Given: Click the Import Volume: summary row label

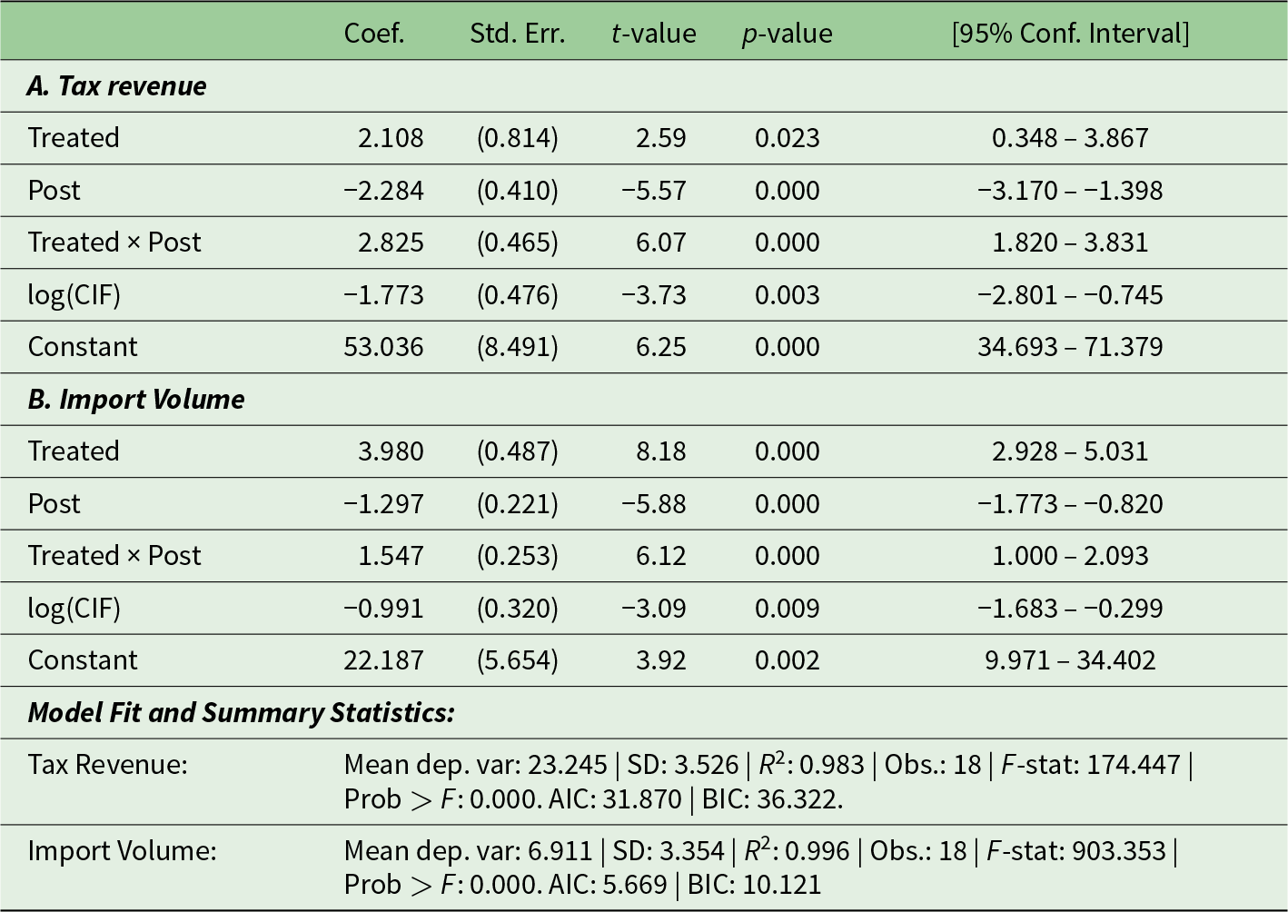Looking at the screenshot, I should click(x=122, y=851).
